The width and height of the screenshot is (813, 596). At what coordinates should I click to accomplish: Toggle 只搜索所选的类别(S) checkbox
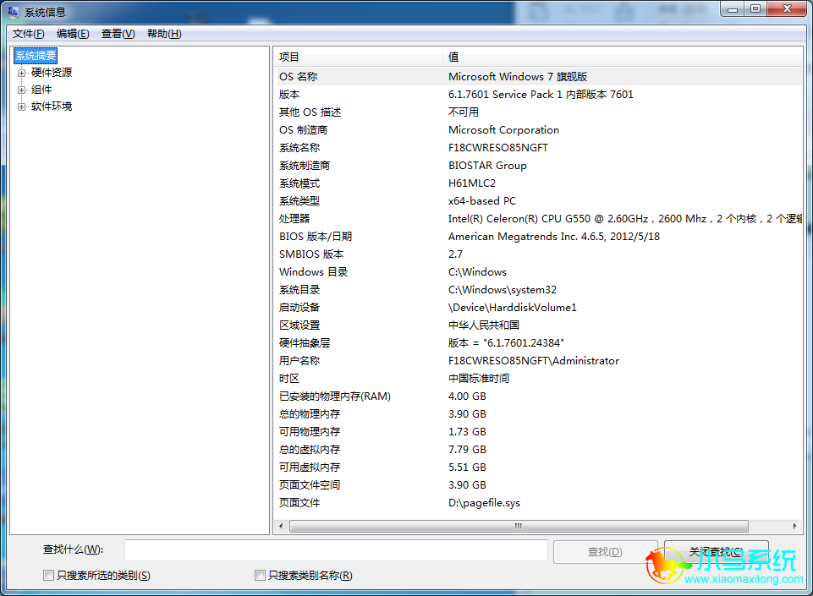(x=49, y=575)
